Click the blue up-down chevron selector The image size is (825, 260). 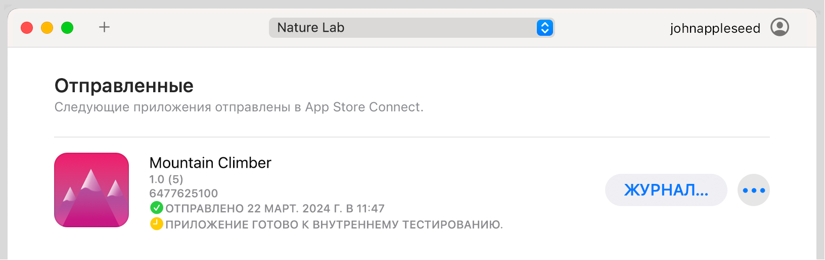(x=544, y=28)
